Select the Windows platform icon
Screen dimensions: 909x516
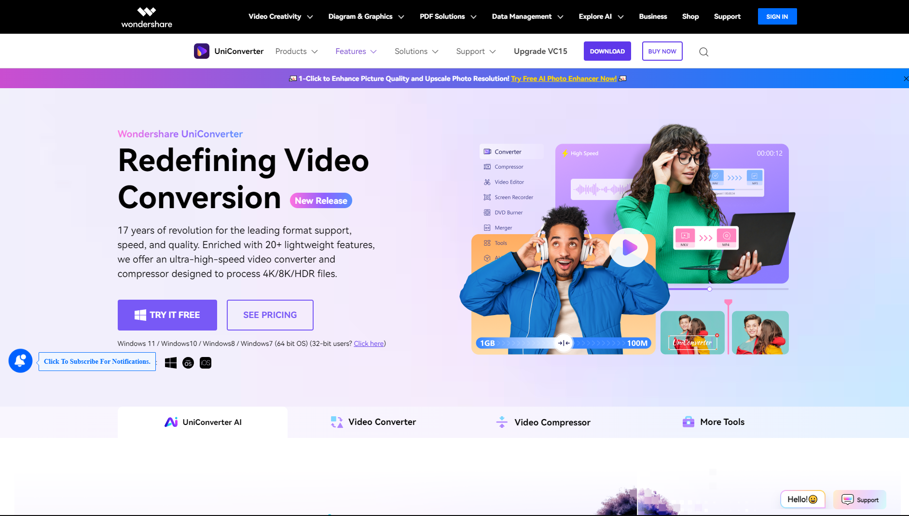click(170, 363)
